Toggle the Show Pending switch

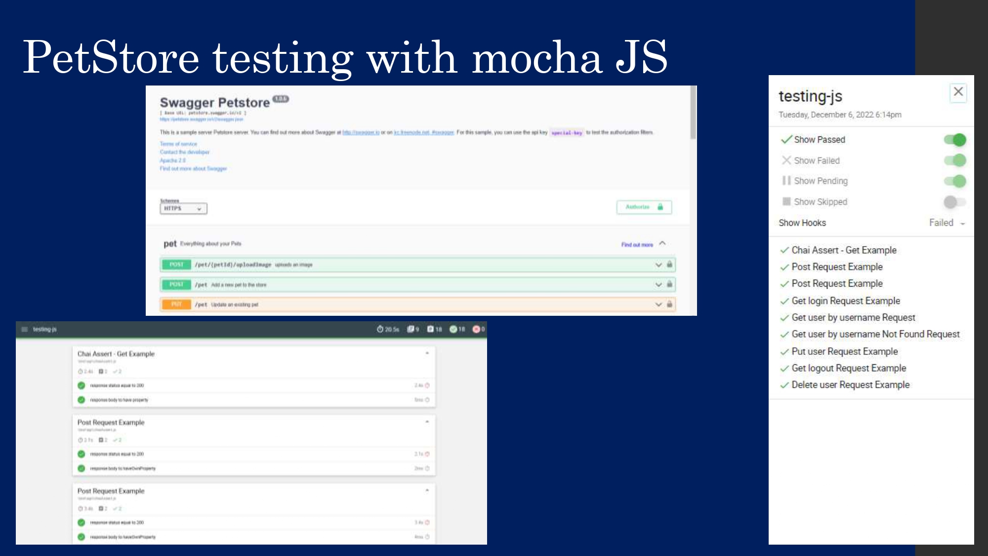pyautogui.click(x=955, y=181)
